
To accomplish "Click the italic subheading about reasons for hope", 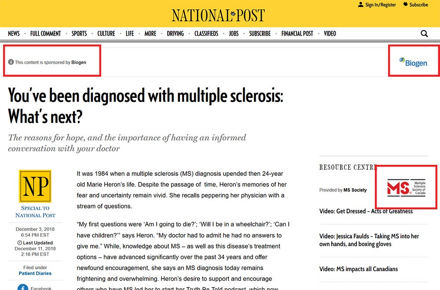I will 127,143.
